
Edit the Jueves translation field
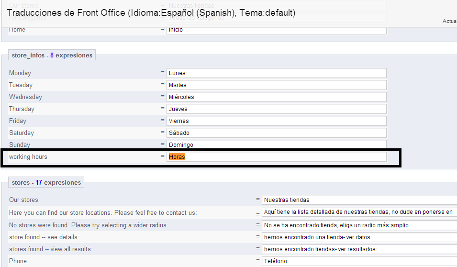(x=277, y=109)
